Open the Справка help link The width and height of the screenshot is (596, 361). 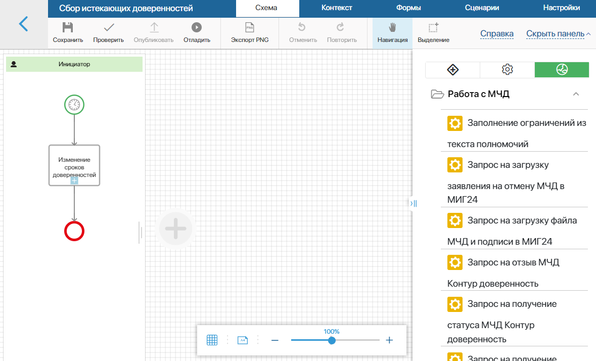click(x=496, y=34)
